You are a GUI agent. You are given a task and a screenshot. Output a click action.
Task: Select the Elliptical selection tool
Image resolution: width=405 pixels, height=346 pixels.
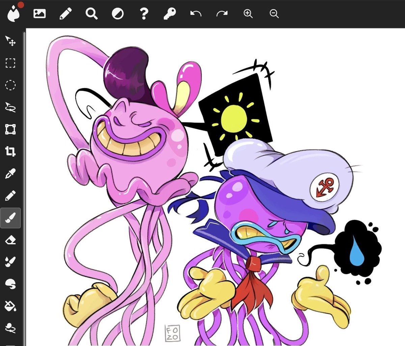tap(10, 85)
